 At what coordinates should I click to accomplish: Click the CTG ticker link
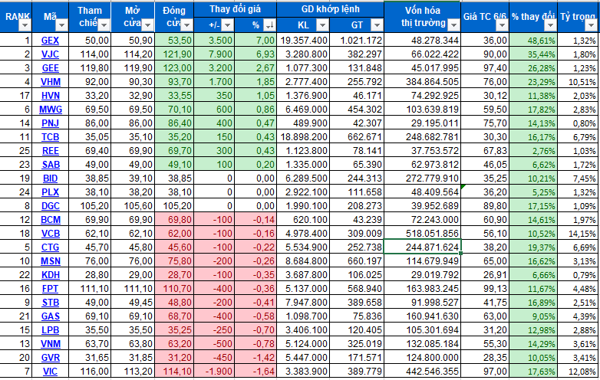(x=50, y=247)
